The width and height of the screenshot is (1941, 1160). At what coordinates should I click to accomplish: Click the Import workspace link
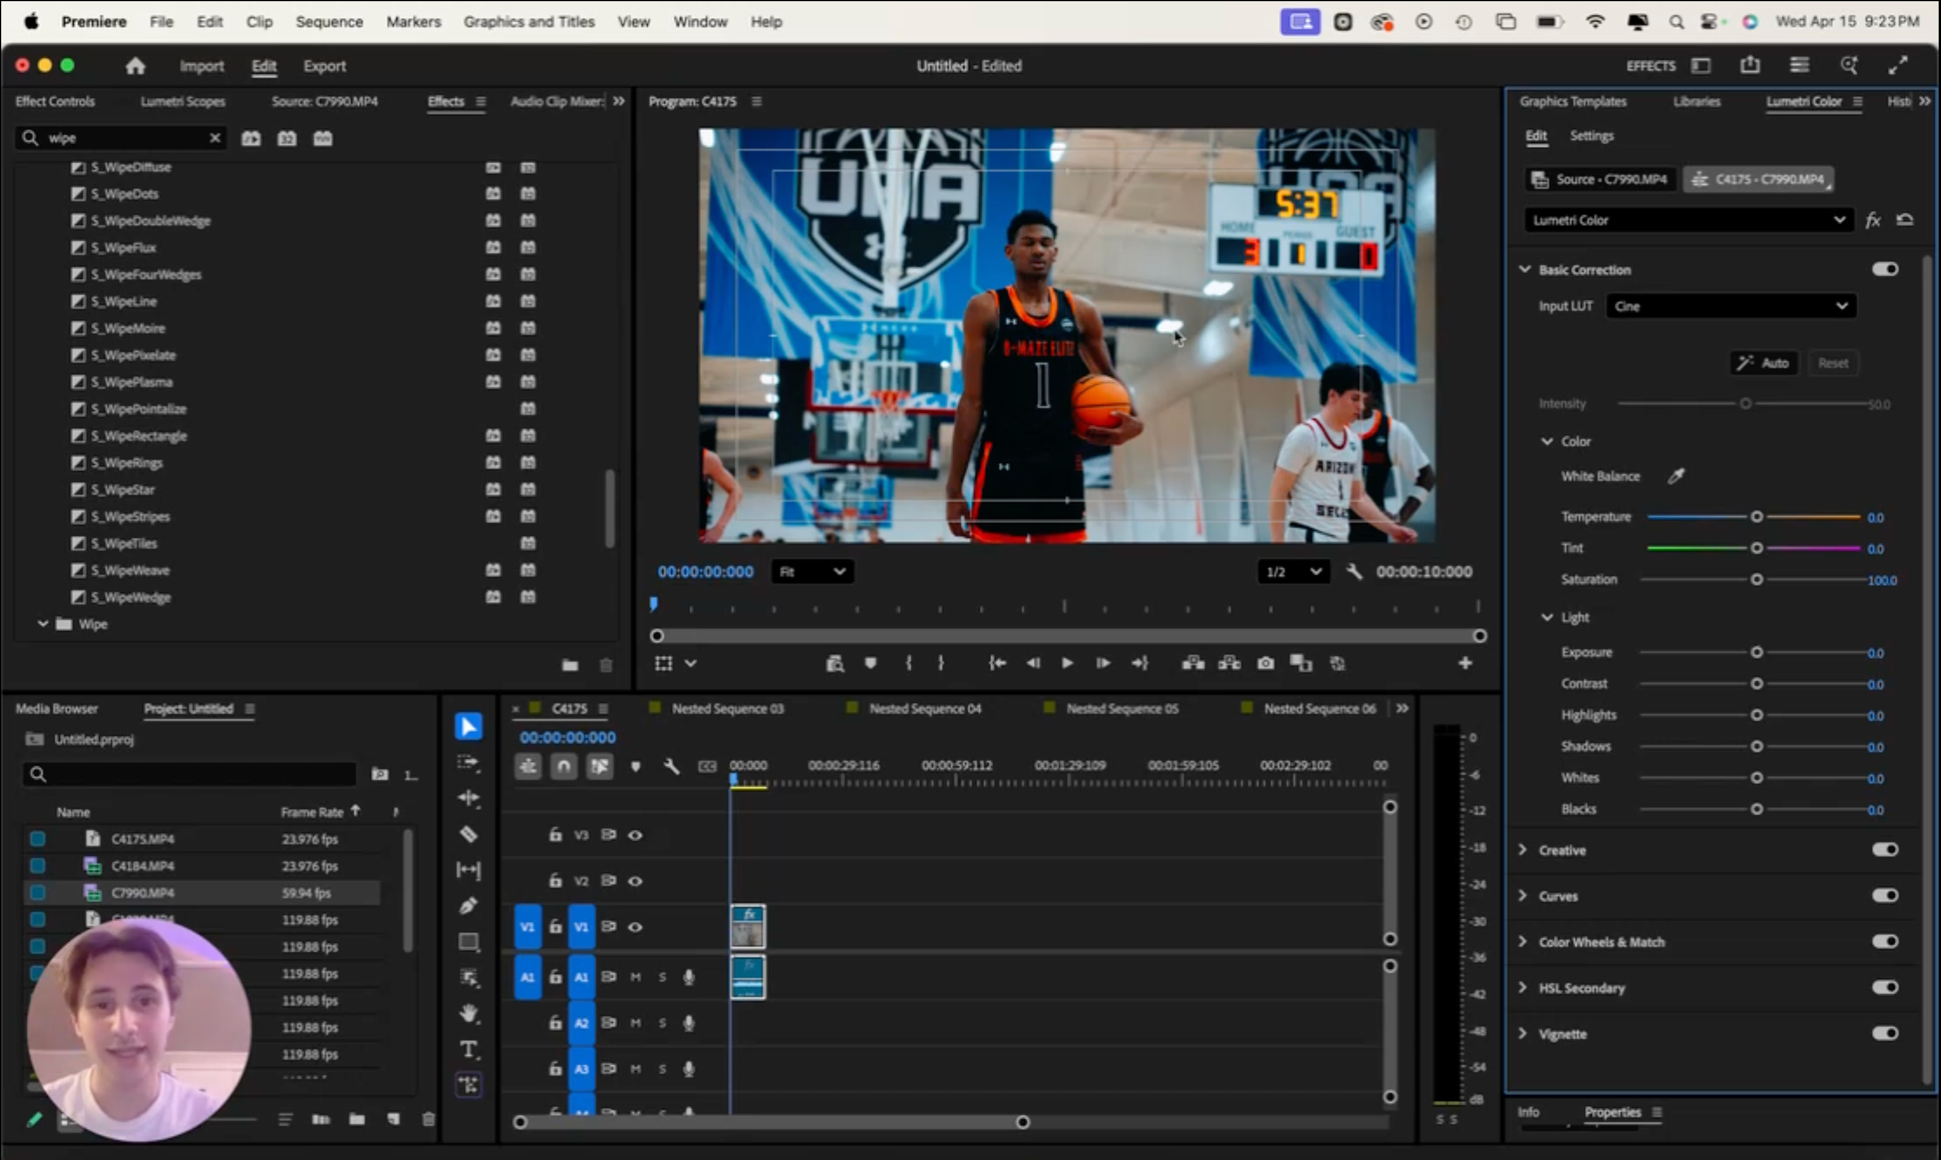tap(202, 65)
